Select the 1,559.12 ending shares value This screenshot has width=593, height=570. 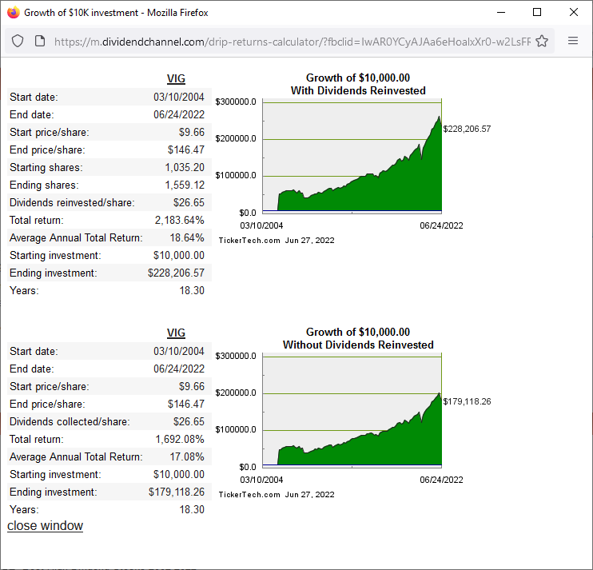(184, 185)
